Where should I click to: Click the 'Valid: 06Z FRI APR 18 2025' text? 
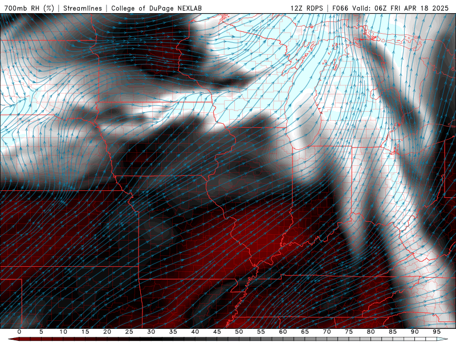click(401, 8)
